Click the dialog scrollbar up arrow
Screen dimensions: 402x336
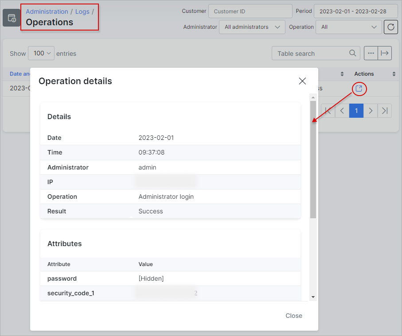(x=313, y=97)
